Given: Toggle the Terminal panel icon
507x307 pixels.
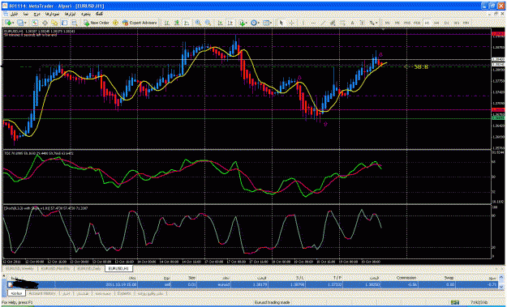Looking at the screenshot, I should 64,23.
